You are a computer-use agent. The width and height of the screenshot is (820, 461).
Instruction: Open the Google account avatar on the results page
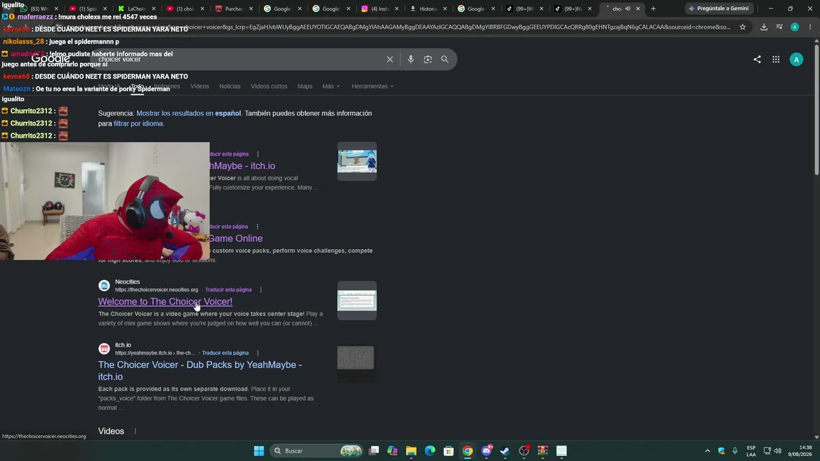[x=796, y=60]
